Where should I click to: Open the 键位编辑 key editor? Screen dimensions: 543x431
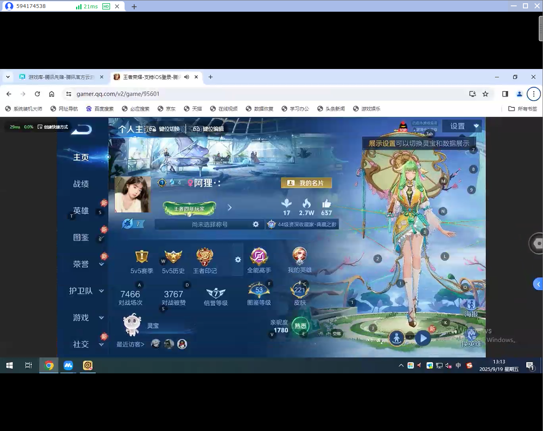[209, 129]
